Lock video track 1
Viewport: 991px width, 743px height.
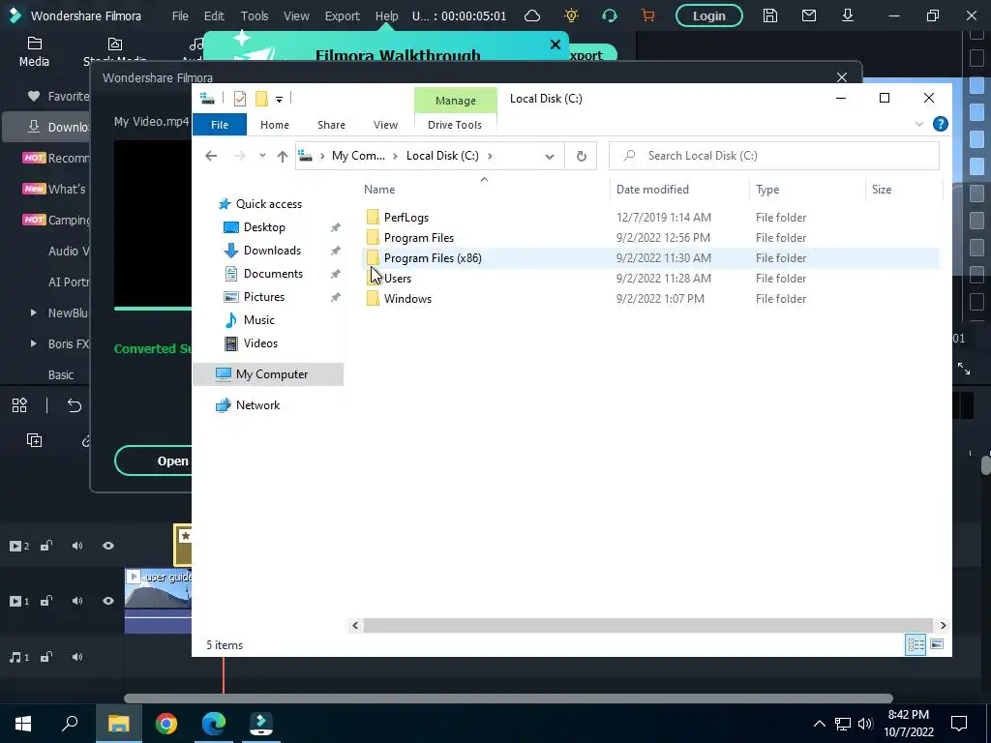click(46, 601)
